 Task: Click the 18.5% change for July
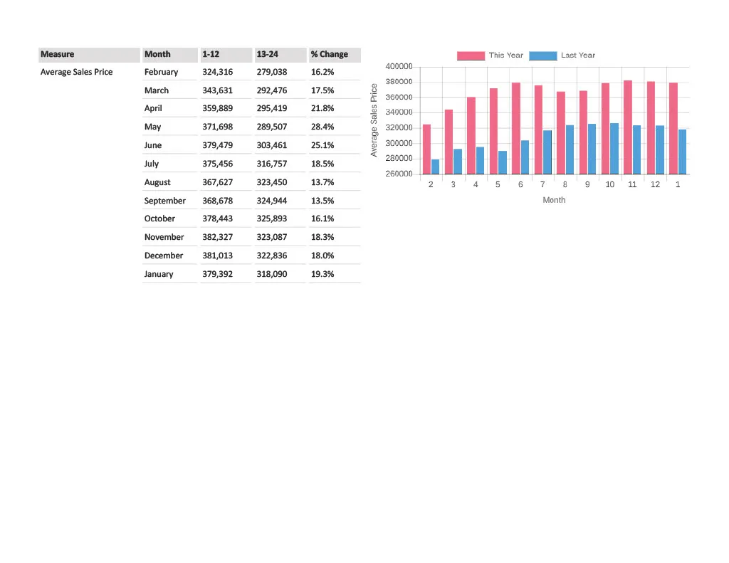tap(322, 164)
